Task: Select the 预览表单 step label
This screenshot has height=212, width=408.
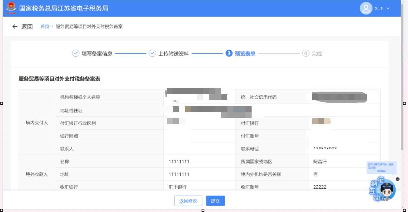Action: [x=245, y=54]
